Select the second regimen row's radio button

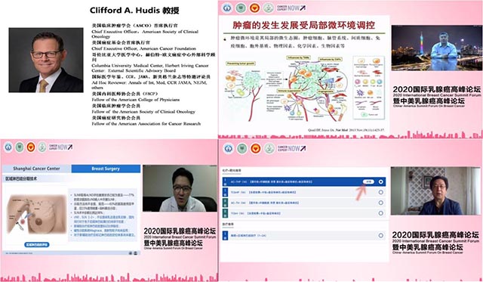380,192
